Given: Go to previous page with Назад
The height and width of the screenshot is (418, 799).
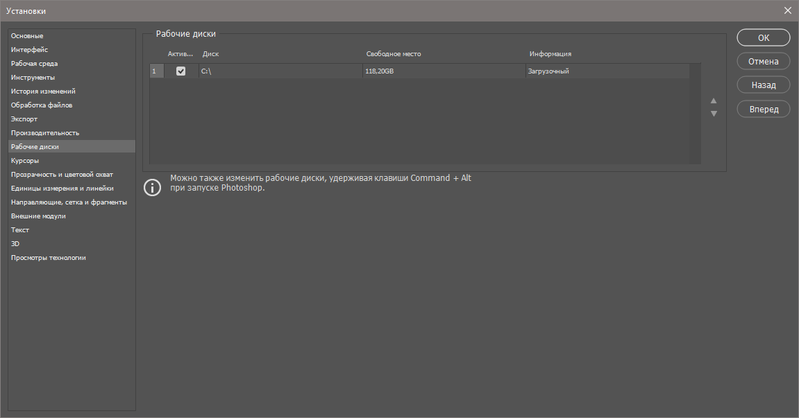Looking at the screenshot, I should 764,85.
